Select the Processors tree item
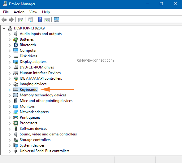 pyautogui.click(x=28, y=123)
